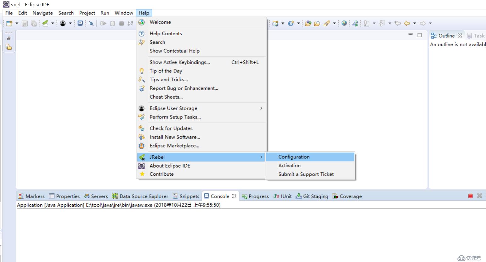Click the Open Web Browser globe icon
Image resolution: width=486 pixels, height=262 pixels.
344,23
